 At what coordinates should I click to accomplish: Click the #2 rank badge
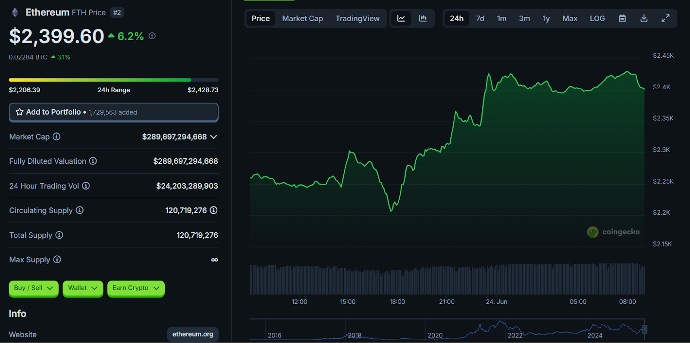tap(117, 12)
